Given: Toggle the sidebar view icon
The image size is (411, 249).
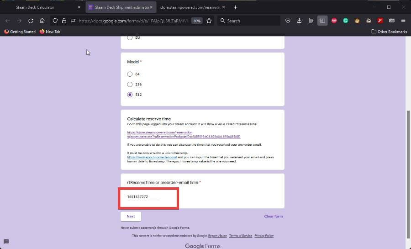Looking at the screenshot, I should click(x=322, y=21).
